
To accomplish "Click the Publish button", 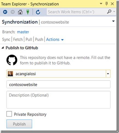I will (19, 124).
